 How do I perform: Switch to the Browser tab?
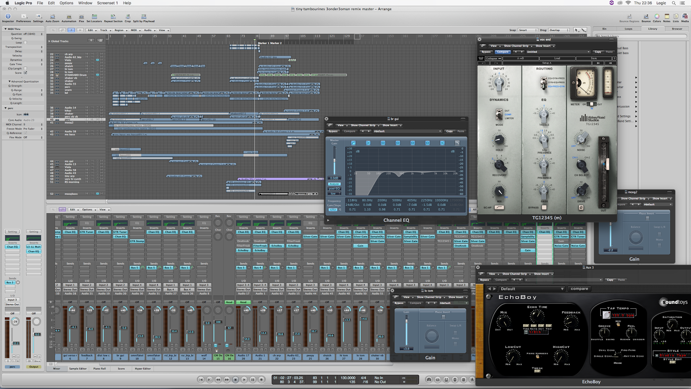677,29
